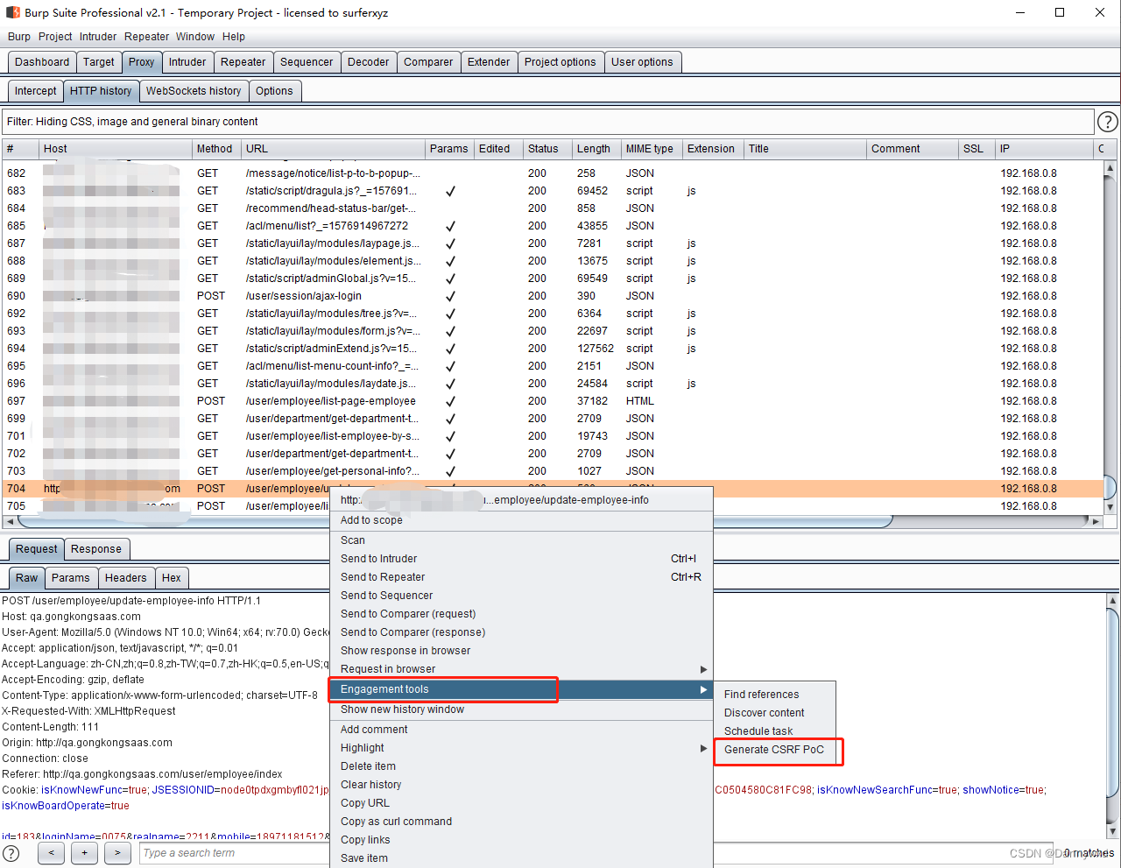Select 'Copy as curl command' menu item
The width and height of the screenshot is (1121, 868).
pos(521,822)
